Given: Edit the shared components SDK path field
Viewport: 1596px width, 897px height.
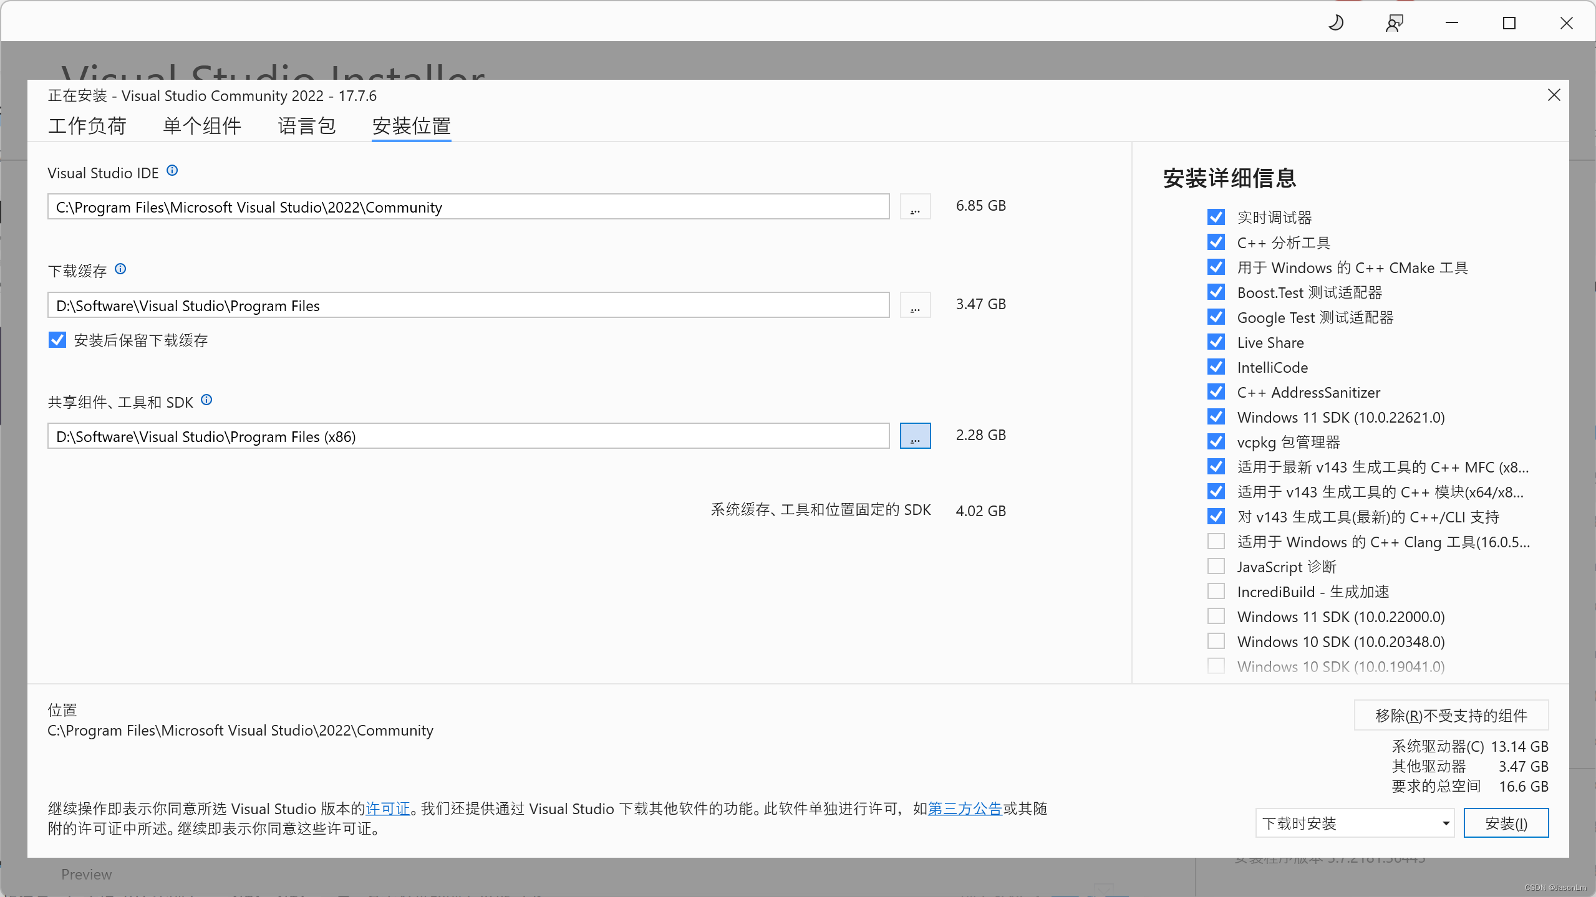Looking at the screenshot, I should [468, 436].
